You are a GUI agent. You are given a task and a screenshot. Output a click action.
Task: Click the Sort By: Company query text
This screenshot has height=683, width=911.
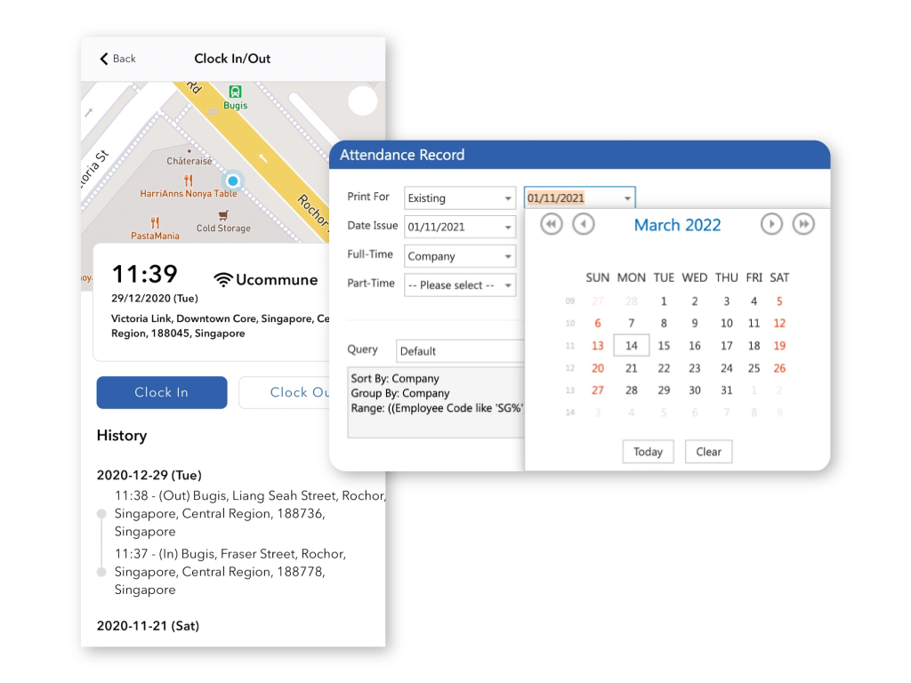click(395, 379)
